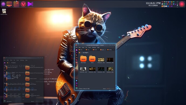Open View menu in Last Night's Dolphin window

pos(83,48)
